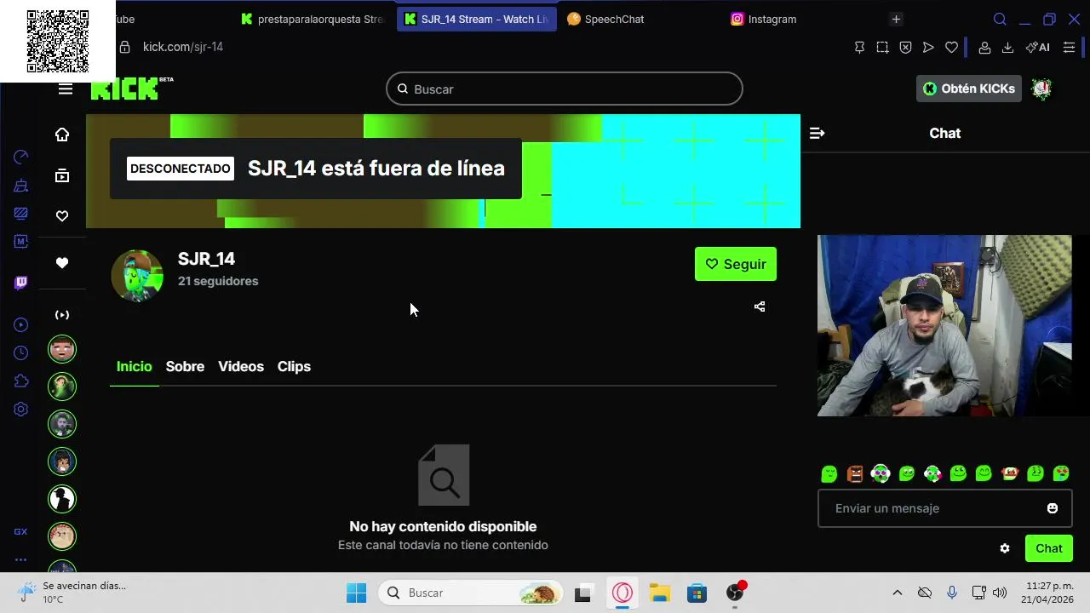The width and height of the screenshot is (1090, 613).
Task: Open Opera GX Cleaner icon
Action: point(21,185)
